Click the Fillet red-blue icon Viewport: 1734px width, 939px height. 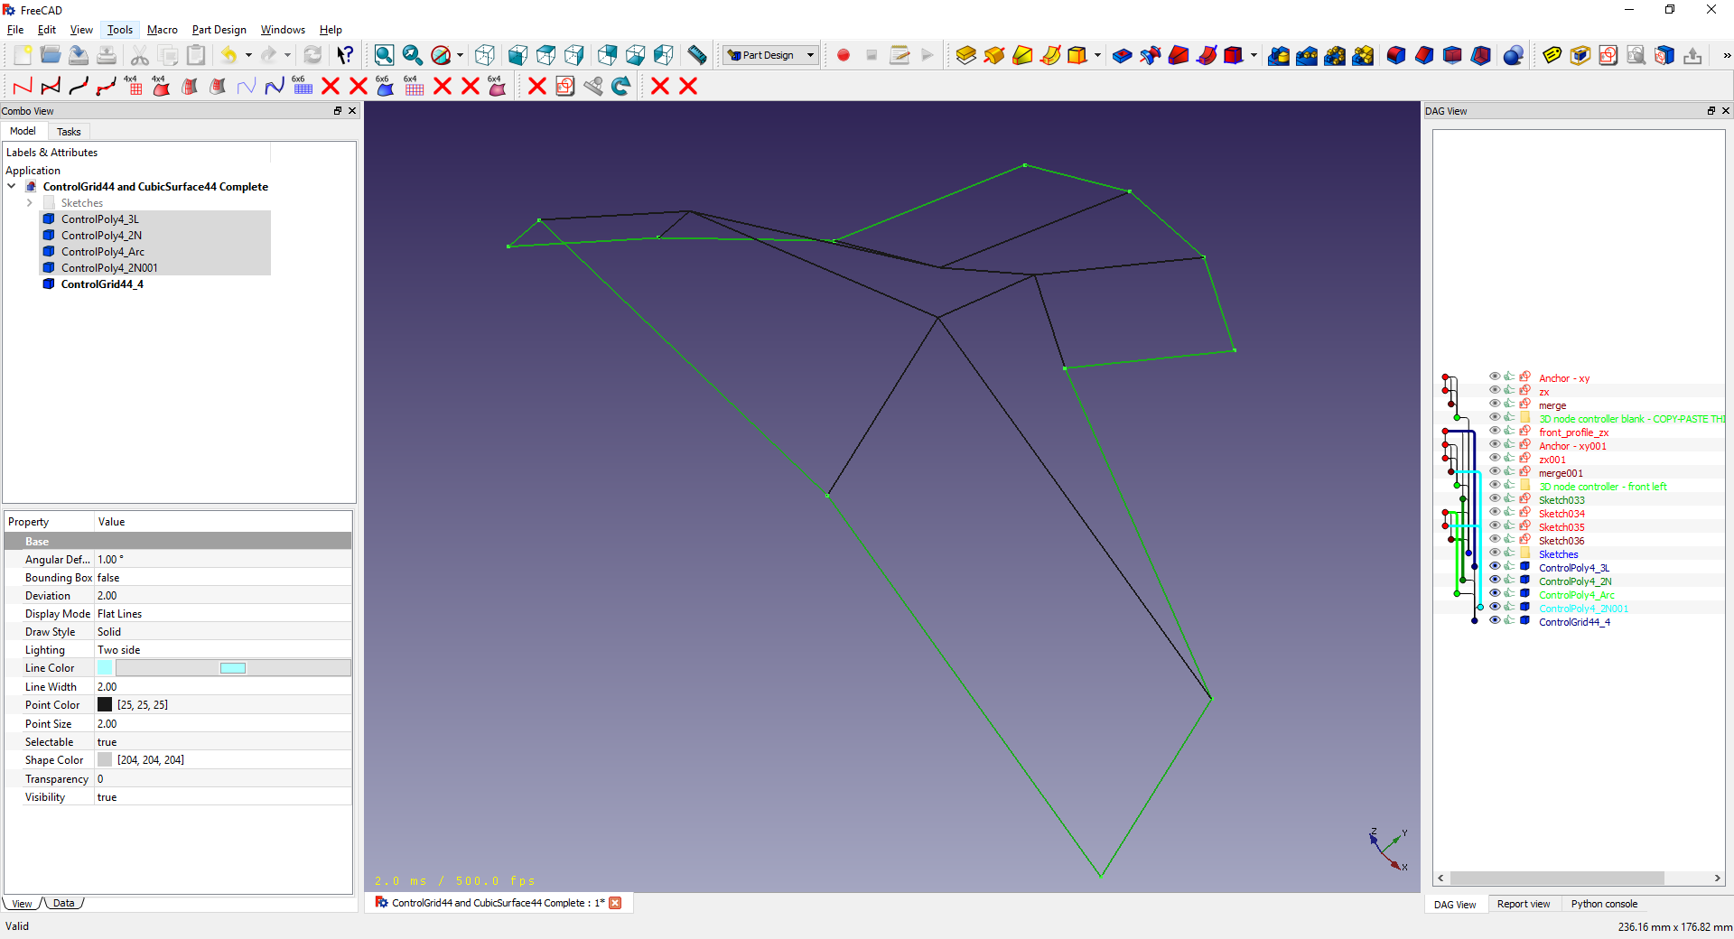(x=1396, y=55)
